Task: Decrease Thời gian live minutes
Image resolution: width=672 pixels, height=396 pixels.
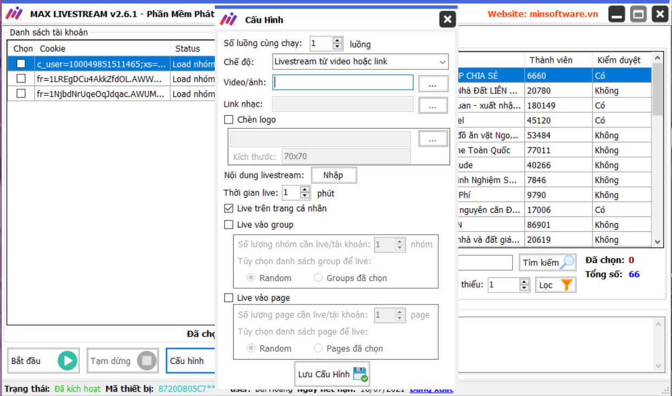Action: (305, 196)
